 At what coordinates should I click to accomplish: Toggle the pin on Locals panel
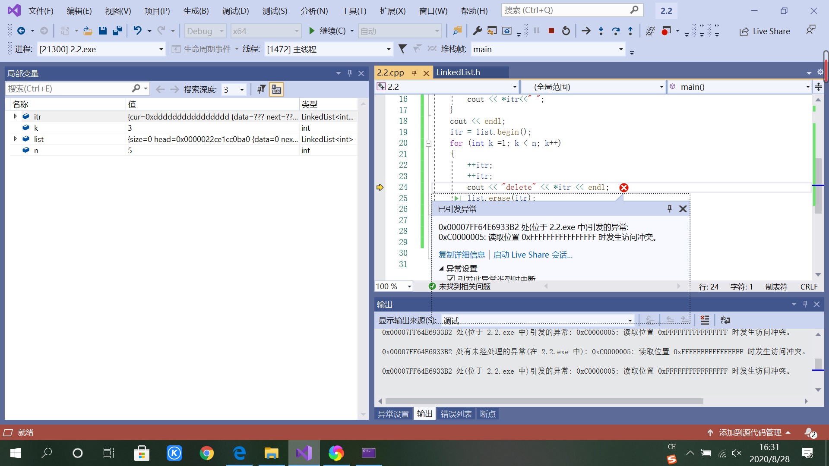coord(350,73)
